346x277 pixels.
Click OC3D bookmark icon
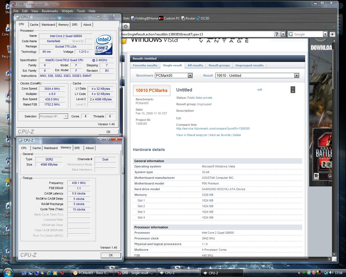click(198, 18)
